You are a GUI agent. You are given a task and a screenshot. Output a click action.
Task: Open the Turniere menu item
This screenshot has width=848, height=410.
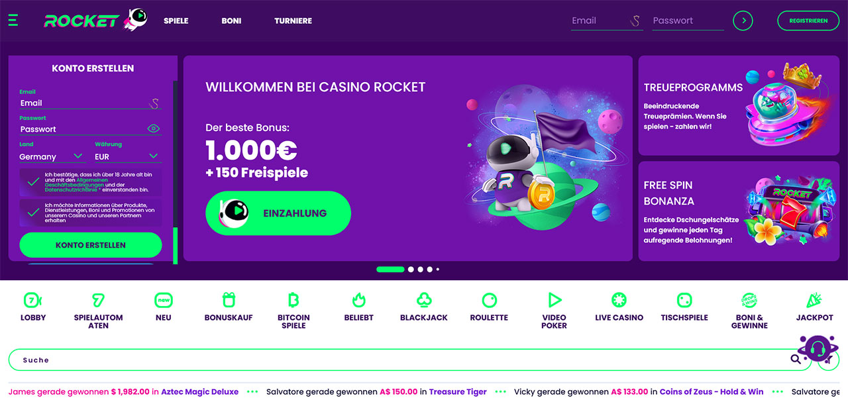coord(293,21)
